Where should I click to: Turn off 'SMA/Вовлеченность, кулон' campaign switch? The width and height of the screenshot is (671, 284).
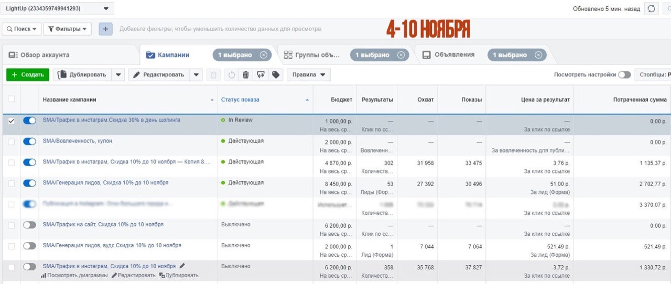pos(30,141)
